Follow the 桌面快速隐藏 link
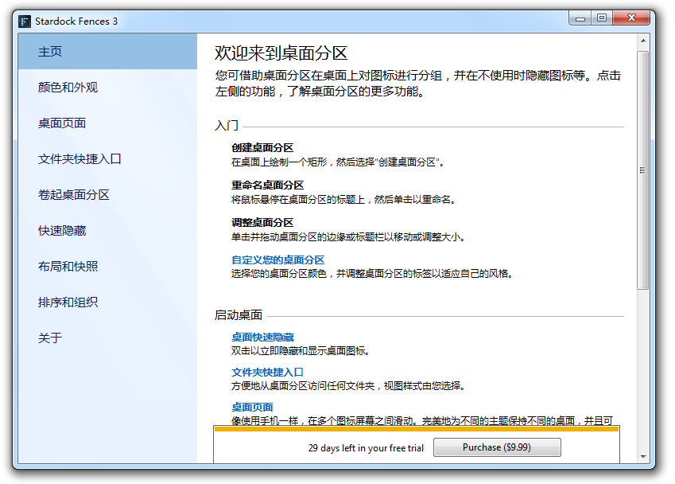This screenshot has width=675, height=484. [x=262, y=338]
